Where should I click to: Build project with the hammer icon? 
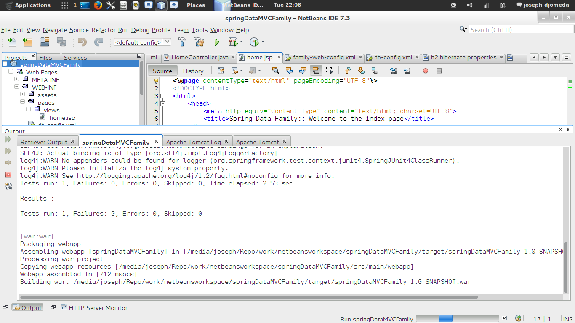(x=182, y=42)
